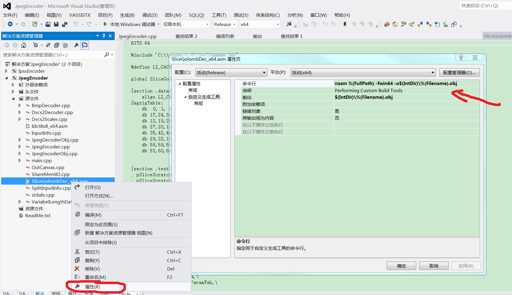Click the Save All toolbar icon
This screenshot has height=295, width=512.
64,24
